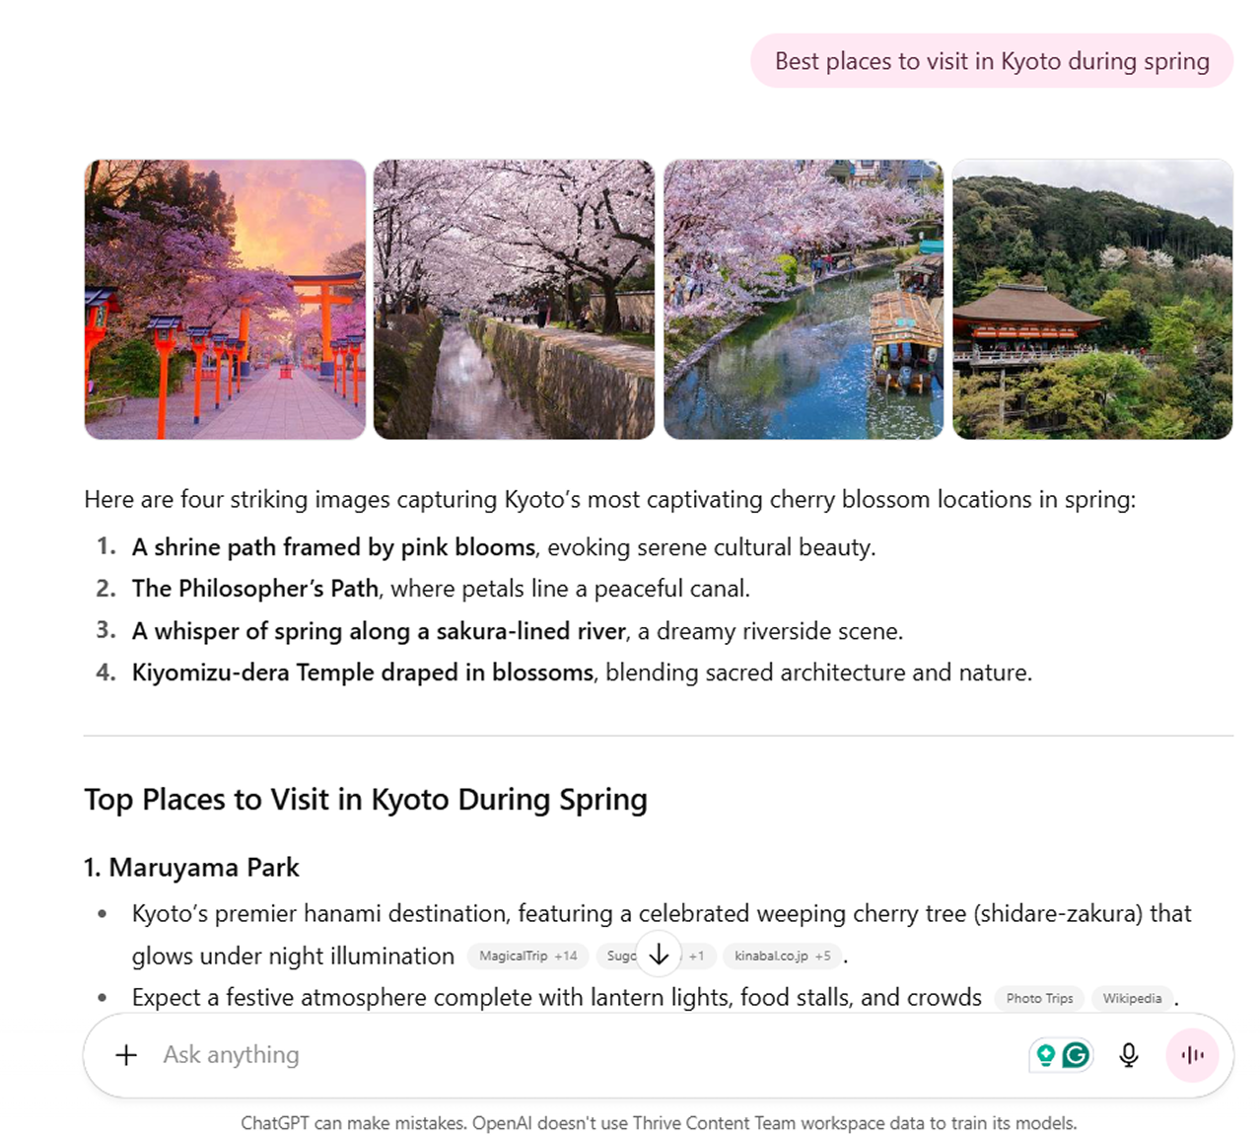Click the scroll-to-bottom arrow icon
Image resolution: width=1260 pixels, height=1136 pixels.
click(x=658, y=955)
